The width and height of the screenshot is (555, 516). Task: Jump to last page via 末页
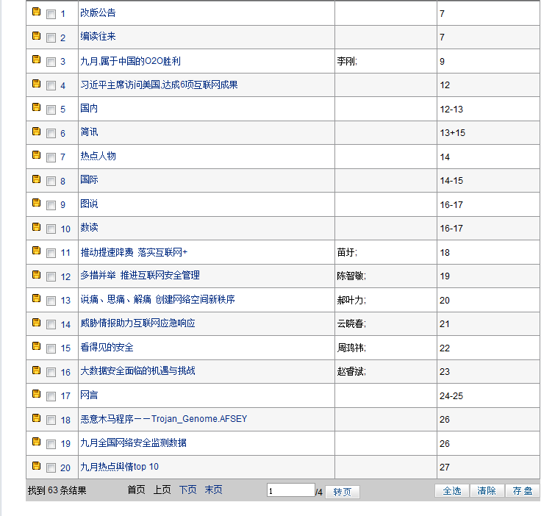(x=213, y=490)
